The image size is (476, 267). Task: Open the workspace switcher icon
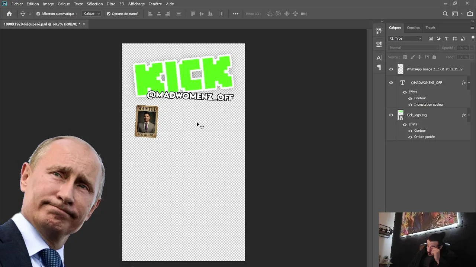point(455,14)
